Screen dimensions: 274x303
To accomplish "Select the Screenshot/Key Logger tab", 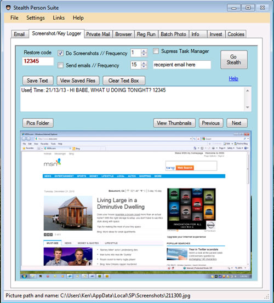I will pos(56,33).
